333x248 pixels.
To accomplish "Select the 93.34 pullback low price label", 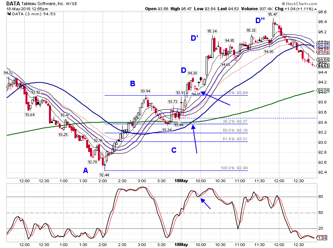I will [x=167, y=130].
